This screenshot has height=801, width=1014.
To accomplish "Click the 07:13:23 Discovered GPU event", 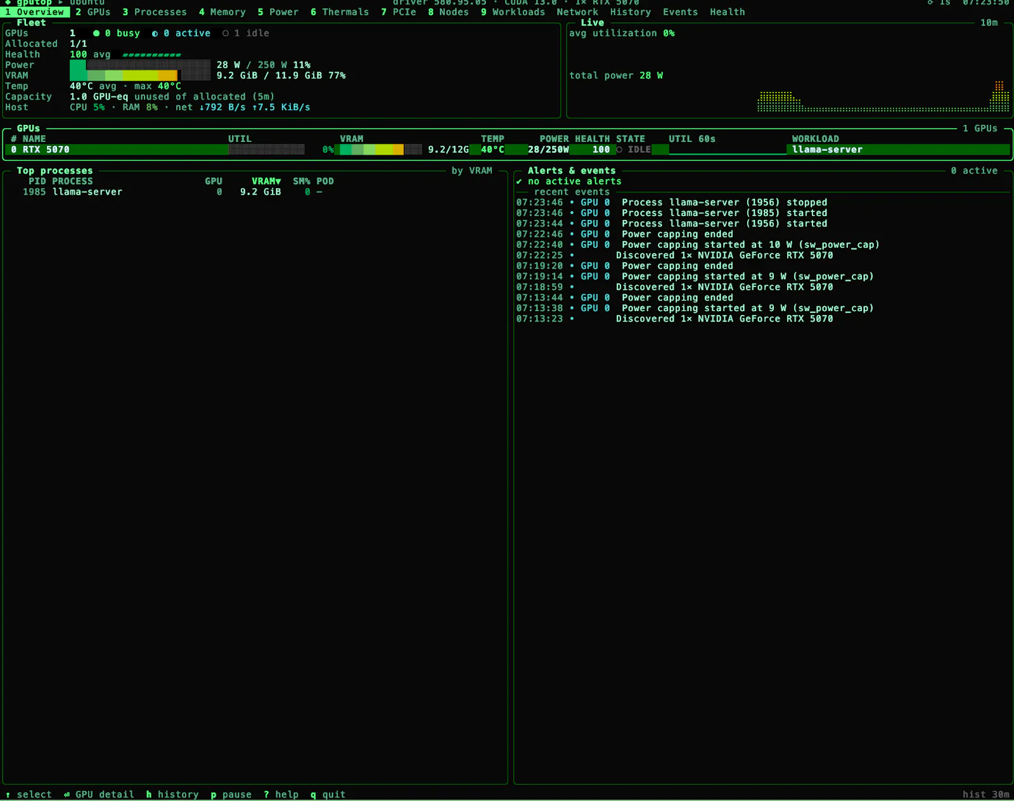I will 674,319.
